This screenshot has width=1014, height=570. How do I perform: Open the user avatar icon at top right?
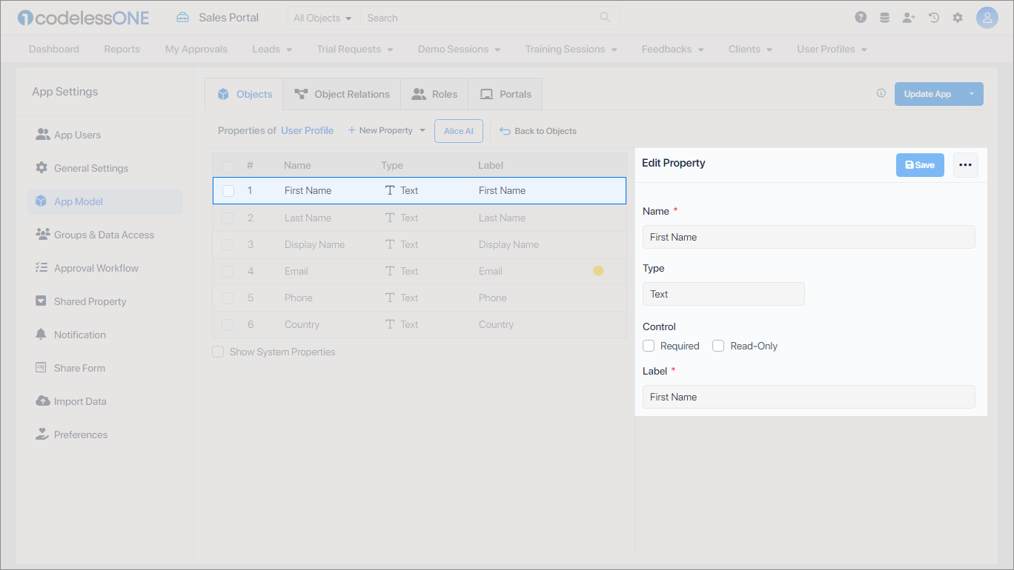(987, 16)
